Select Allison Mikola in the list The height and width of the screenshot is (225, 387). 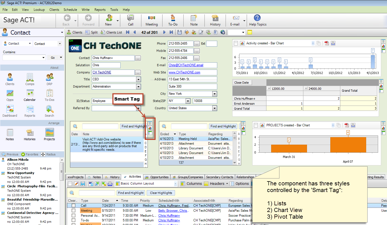(18, 160)
